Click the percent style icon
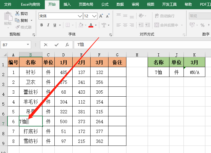 (x=202, y=25)
